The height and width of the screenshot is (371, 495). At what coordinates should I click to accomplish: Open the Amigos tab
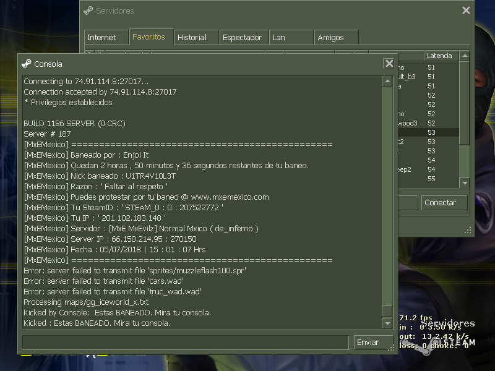[336, 37]
